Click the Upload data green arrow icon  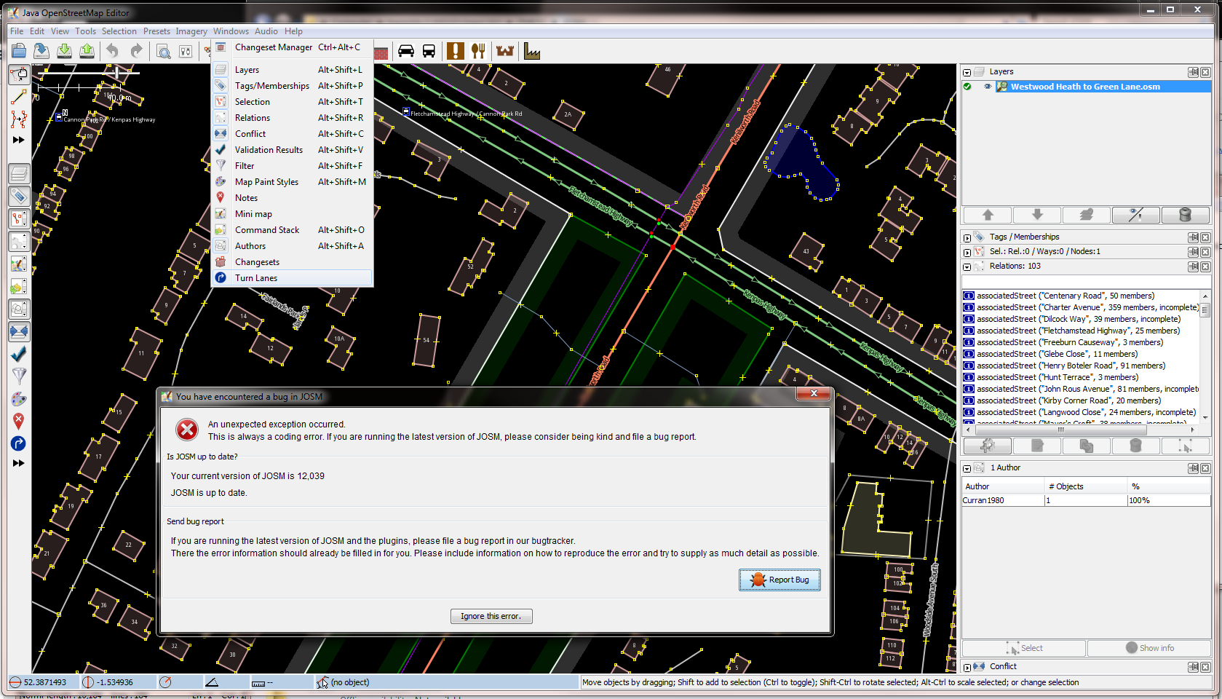click(x=87, y=50)
